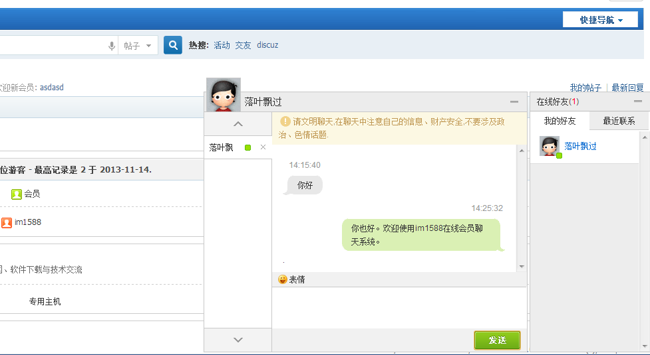Click the microphone voice search icon
The height and width of the screenshot is (355, 650).
tap(111, 46)
